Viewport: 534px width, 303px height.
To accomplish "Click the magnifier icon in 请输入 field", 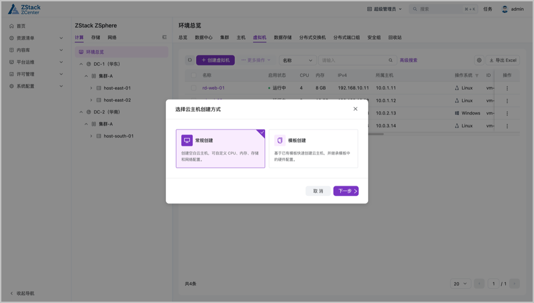I will (391, 60).
